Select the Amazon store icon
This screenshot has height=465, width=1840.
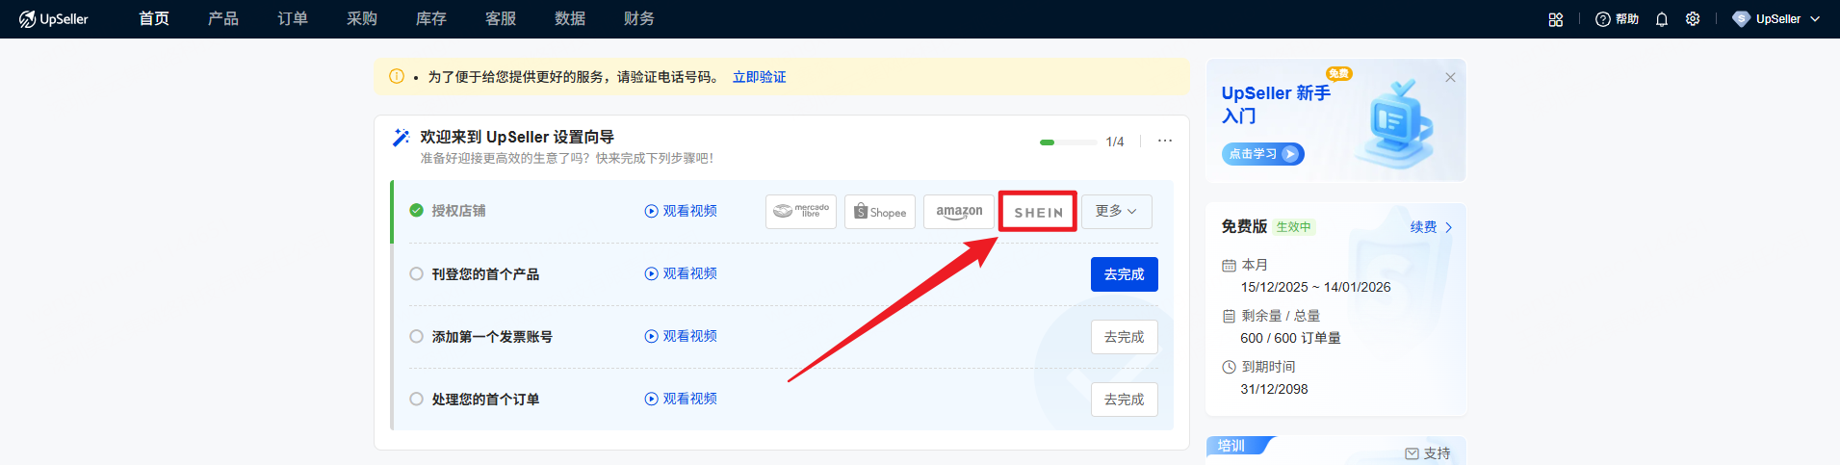click(958, 212)
